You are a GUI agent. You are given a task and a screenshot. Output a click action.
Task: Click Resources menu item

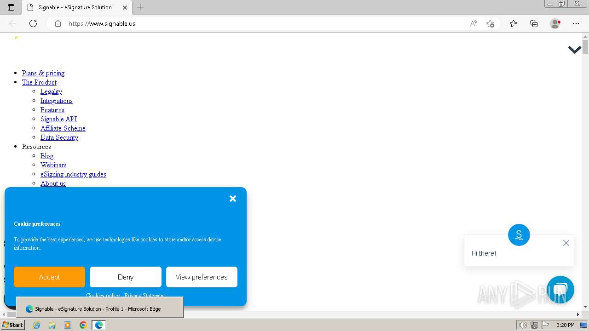[36, 147]
